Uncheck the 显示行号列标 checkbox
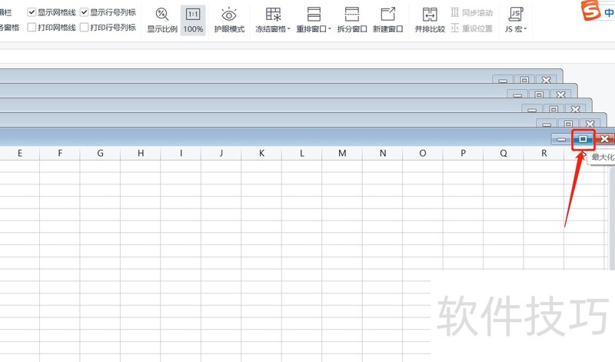This screenshot has height=362, width=615. [84, 12]
